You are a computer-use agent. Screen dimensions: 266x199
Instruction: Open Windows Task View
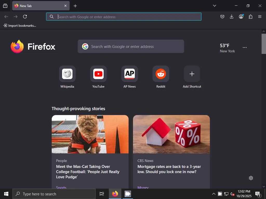coord(102,194)
